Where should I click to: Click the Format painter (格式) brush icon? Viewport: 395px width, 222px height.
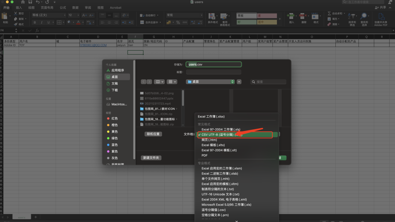[x=16, y=24]
